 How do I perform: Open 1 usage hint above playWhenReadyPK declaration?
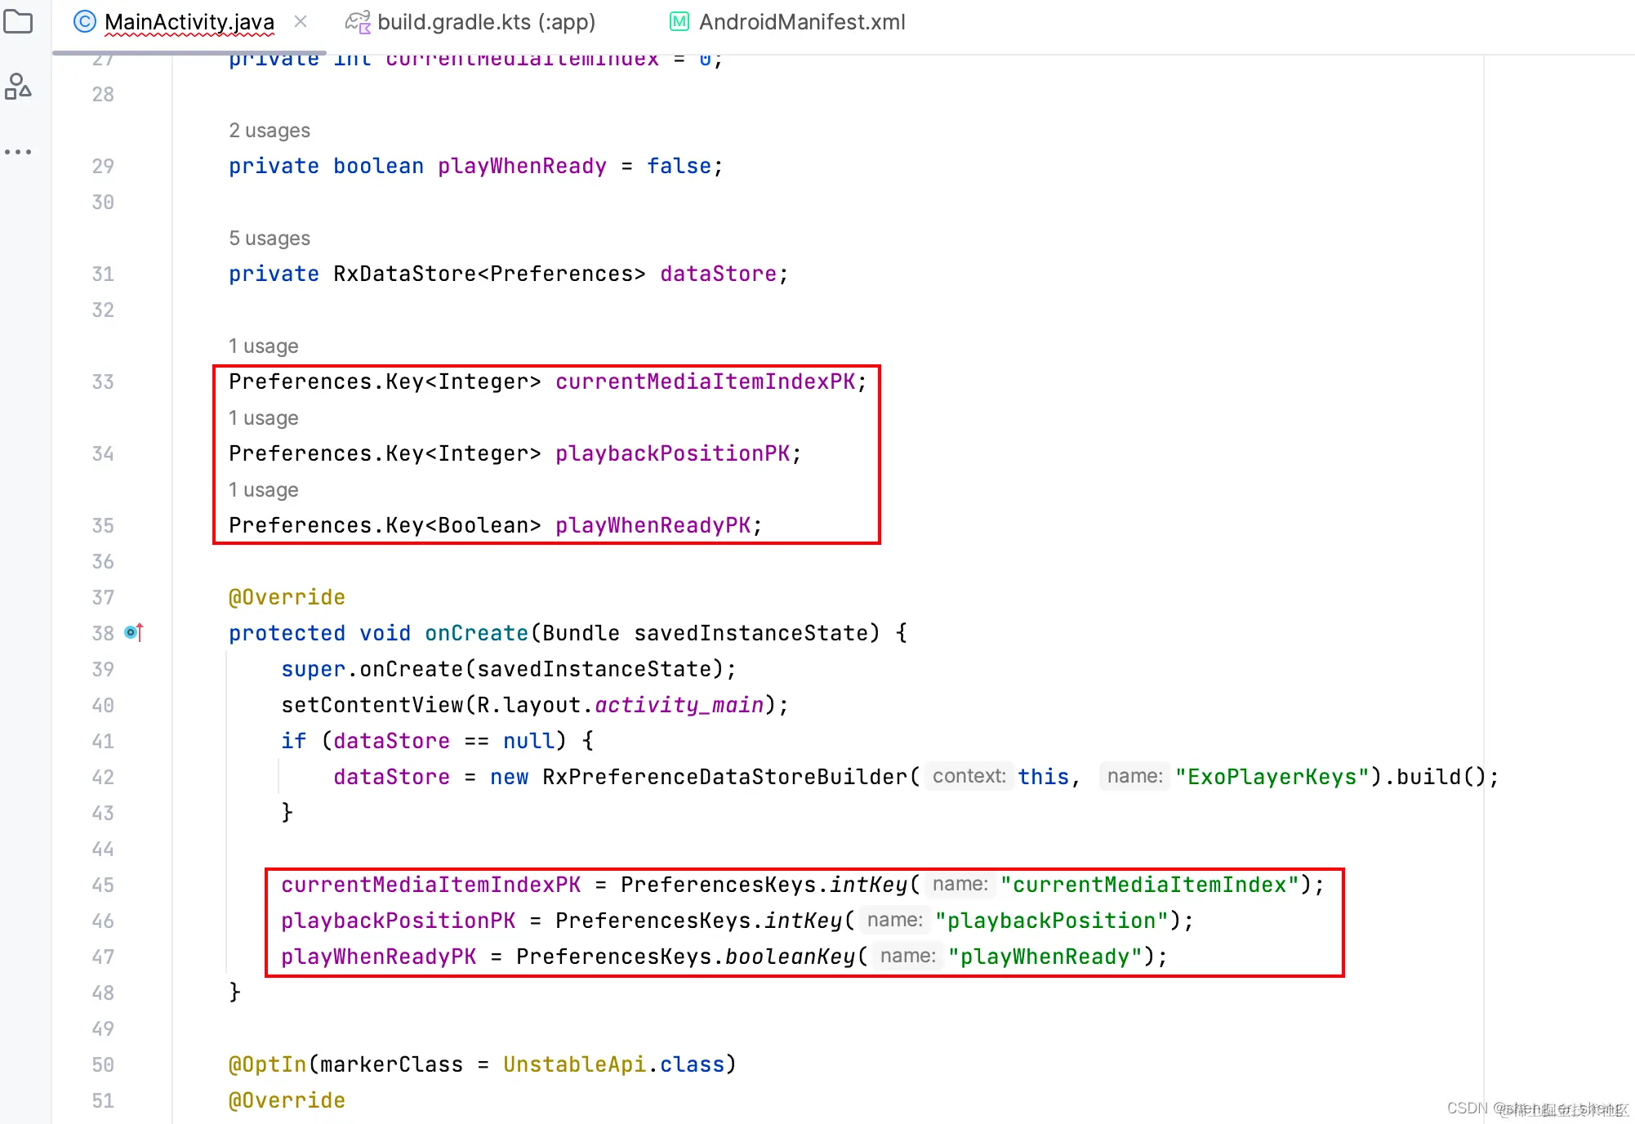pyautogui.click(x=263, y=490)
